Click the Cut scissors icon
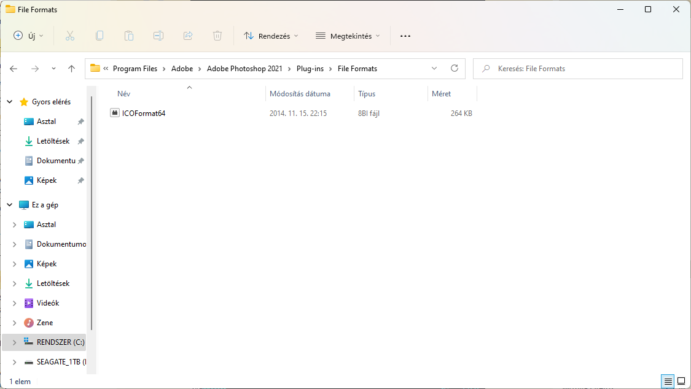691x389 pixels. (x=70, y=36)
